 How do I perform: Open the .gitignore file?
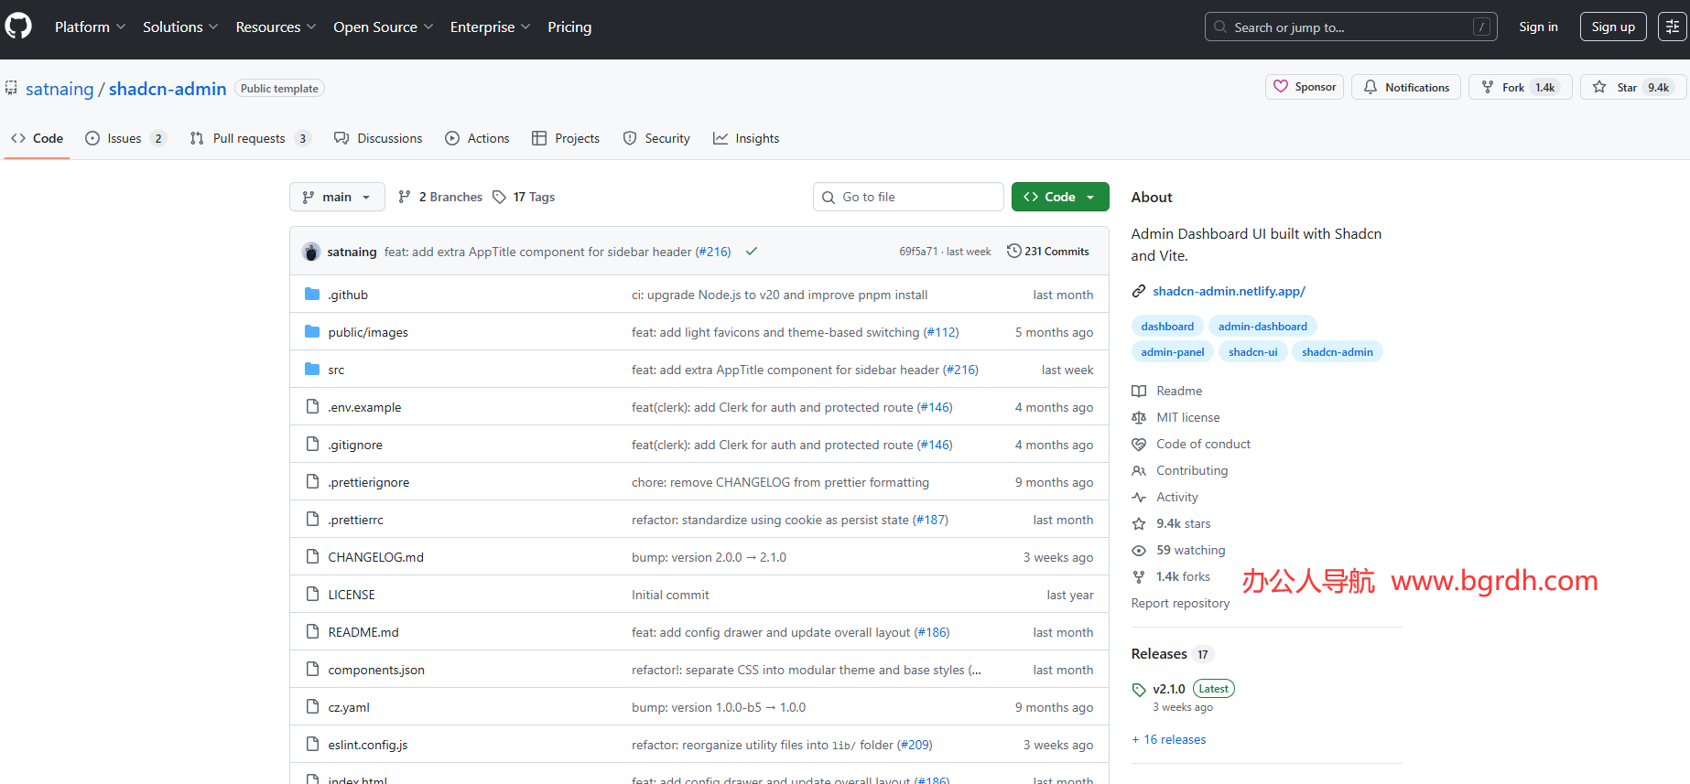pos(355,445)
